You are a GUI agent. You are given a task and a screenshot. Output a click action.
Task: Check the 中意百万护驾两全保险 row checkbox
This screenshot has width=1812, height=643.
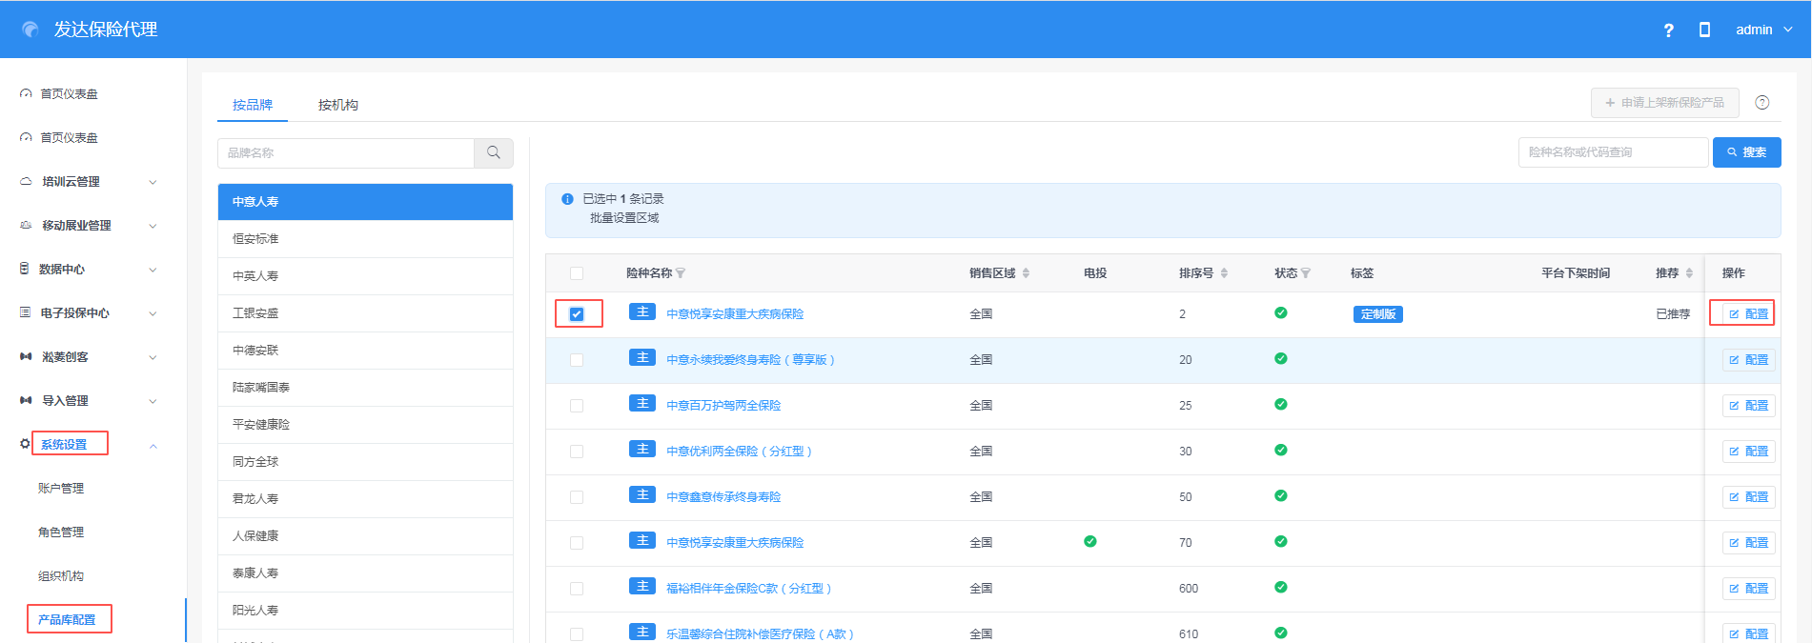click(577, 406)
